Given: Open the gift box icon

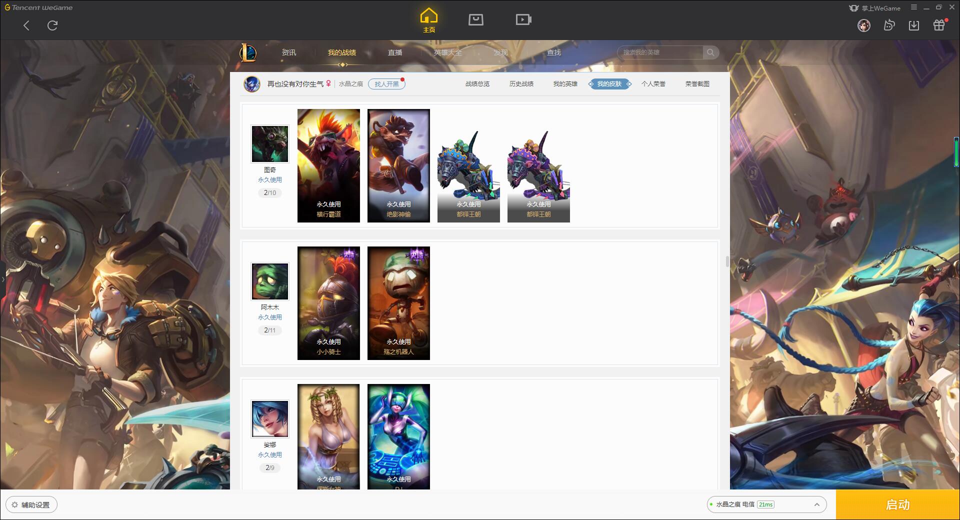Looking at the screenshot, I should [x=939, y=25].
